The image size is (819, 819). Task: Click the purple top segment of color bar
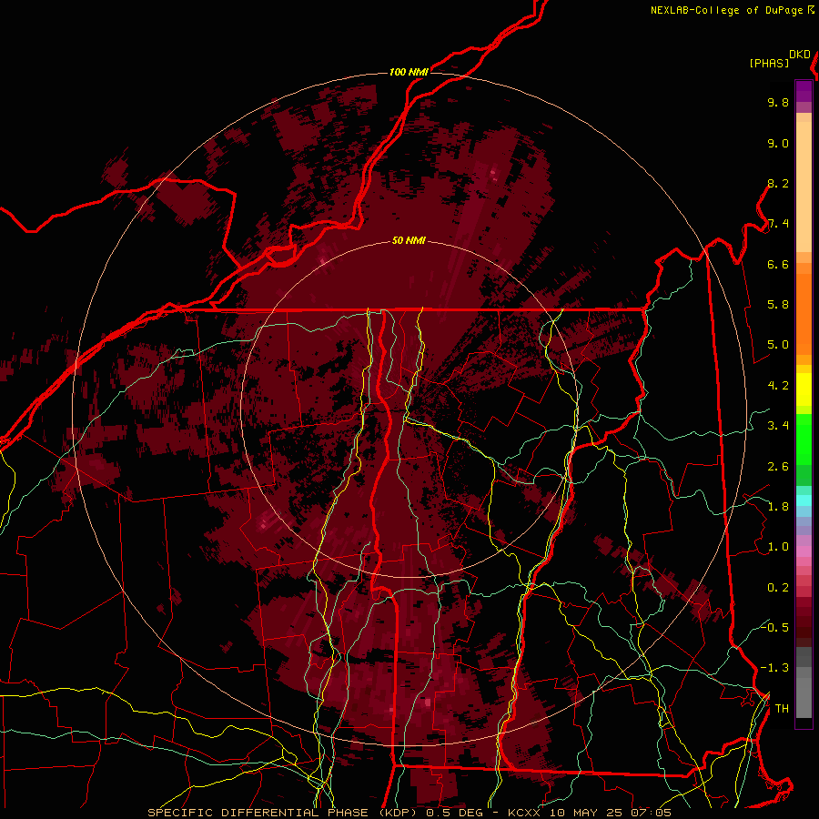click(804, 91)
